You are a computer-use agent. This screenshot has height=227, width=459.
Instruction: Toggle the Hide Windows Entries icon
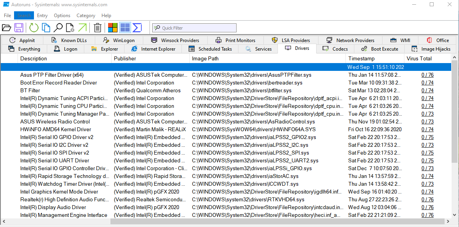pos(125,28)
